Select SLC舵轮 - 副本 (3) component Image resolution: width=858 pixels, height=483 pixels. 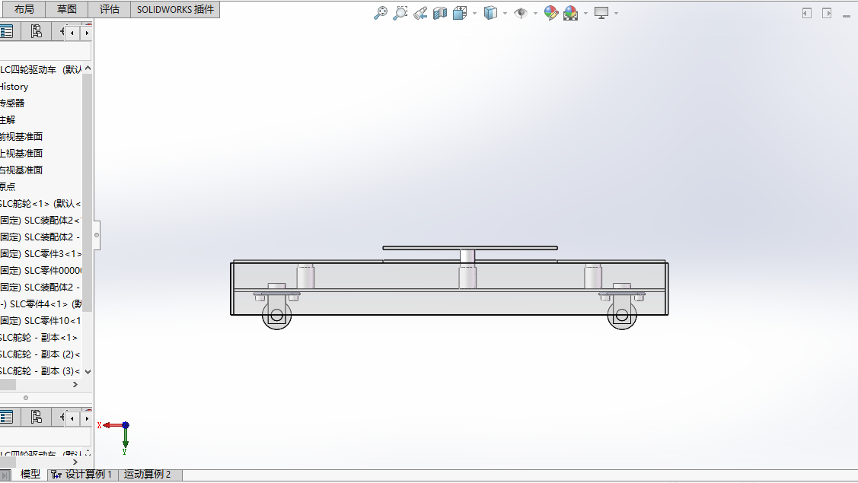[x=41, y=371]
